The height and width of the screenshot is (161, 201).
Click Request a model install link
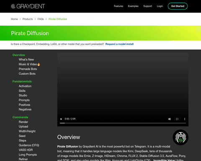tap(119, 44)
